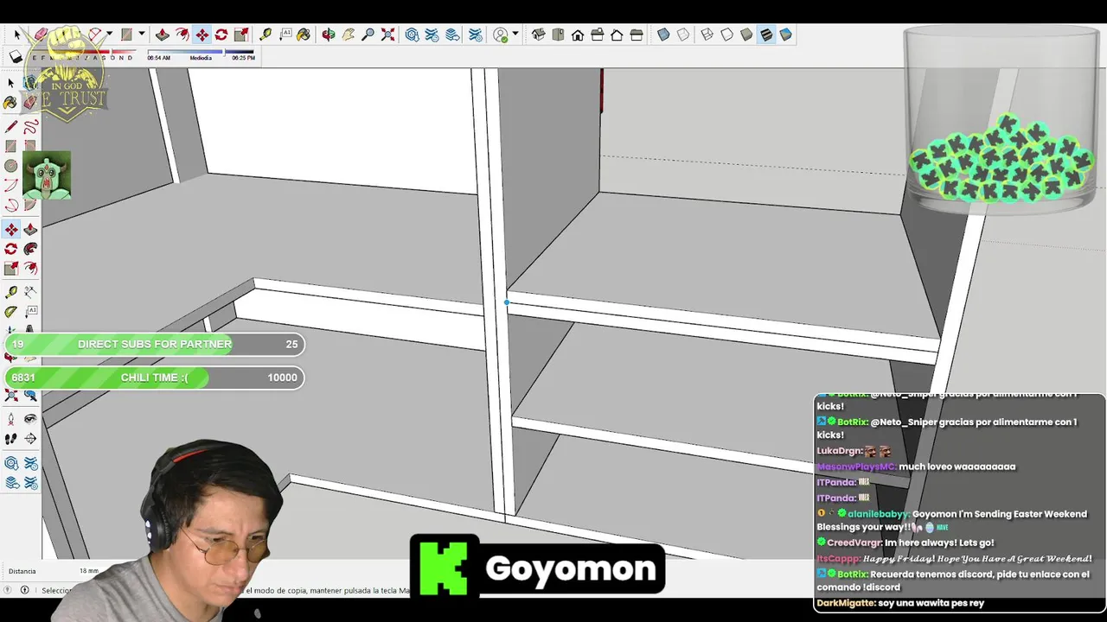Switch to Left view
The width and height of the screenshot is (1107, 622).
637,35
